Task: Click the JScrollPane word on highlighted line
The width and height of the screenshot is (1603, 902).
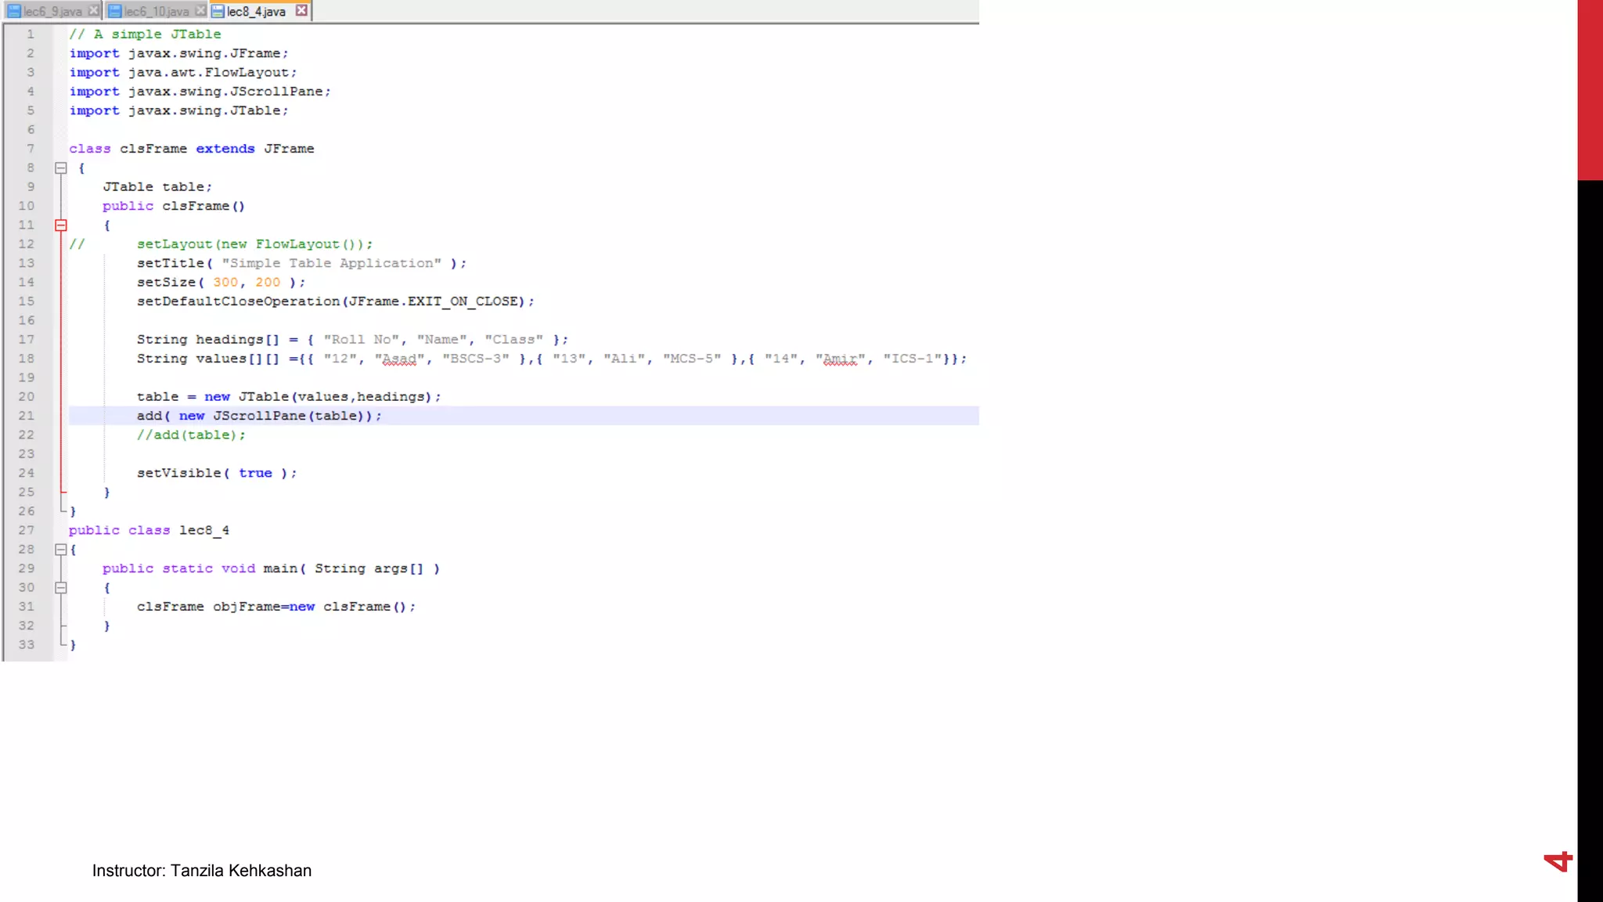Action: [x=259, y=416]
